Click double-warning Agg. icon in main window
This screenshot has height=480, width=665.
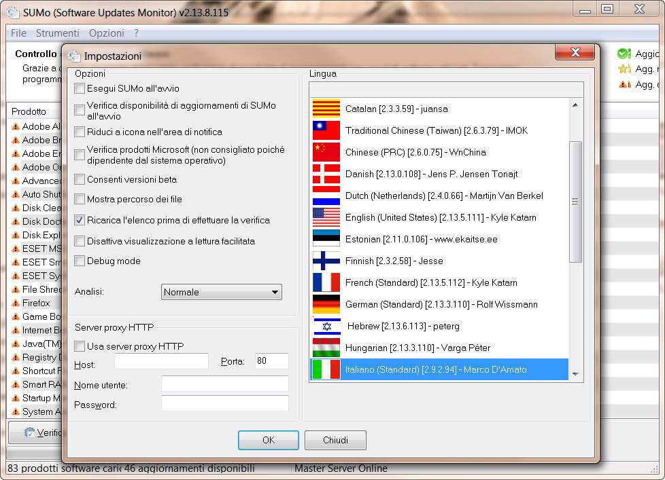[x=625, y=85]
